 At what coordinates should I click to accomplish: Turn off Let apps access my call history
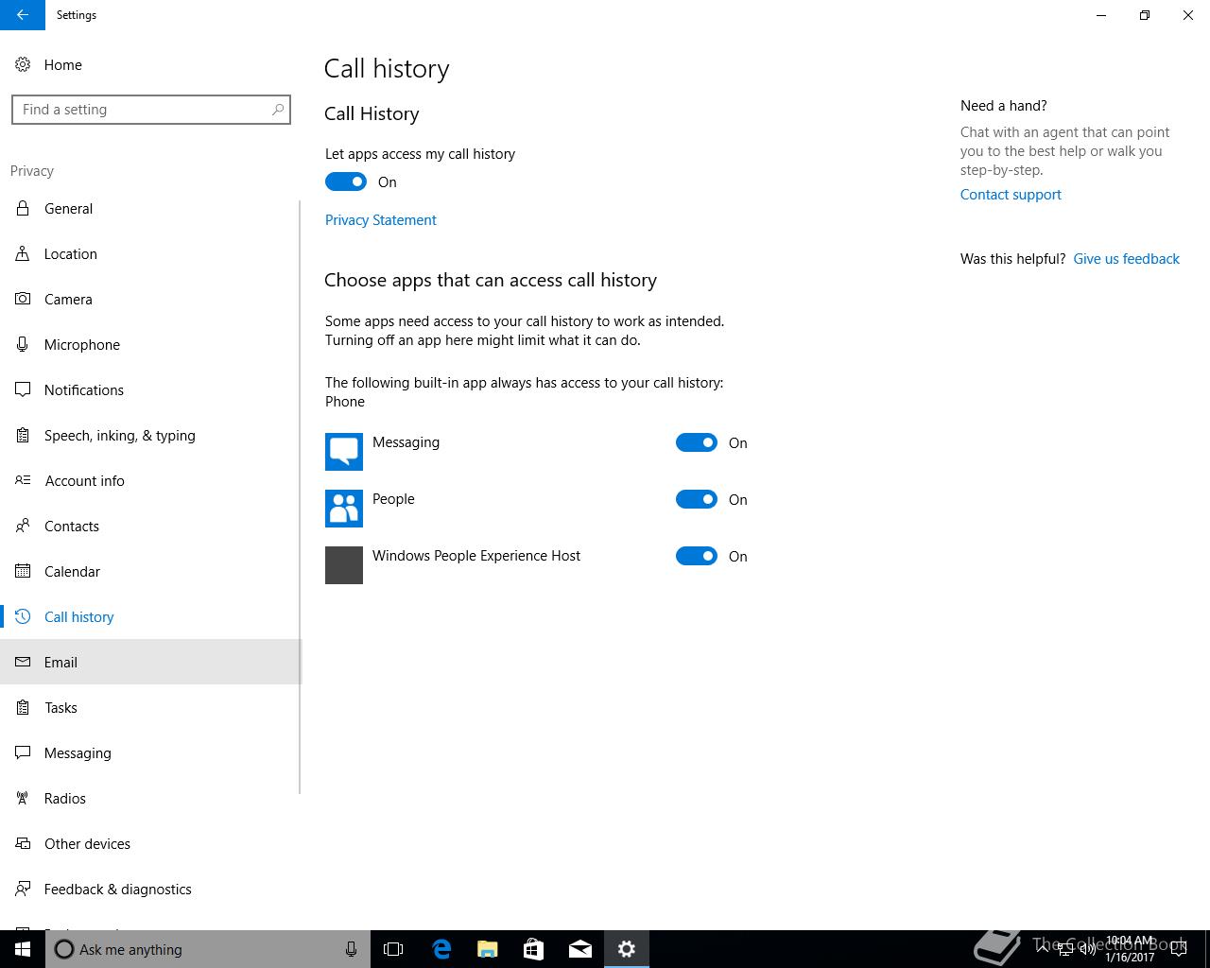tap(346, 181)
